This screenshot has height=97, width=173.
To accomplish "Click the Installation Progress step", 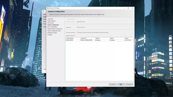I will pyautogui.click(x=52, y=33).
